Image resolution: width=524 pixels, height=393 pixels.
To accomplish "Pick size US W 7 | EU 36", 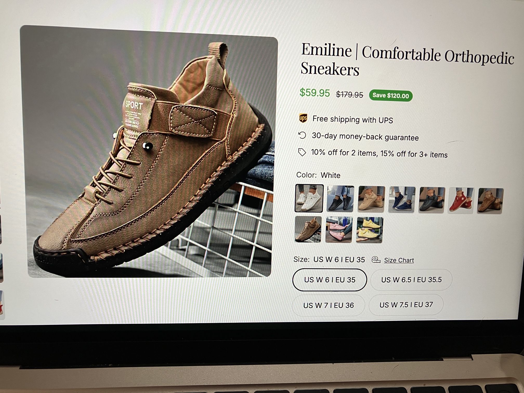I will (328, 305).
